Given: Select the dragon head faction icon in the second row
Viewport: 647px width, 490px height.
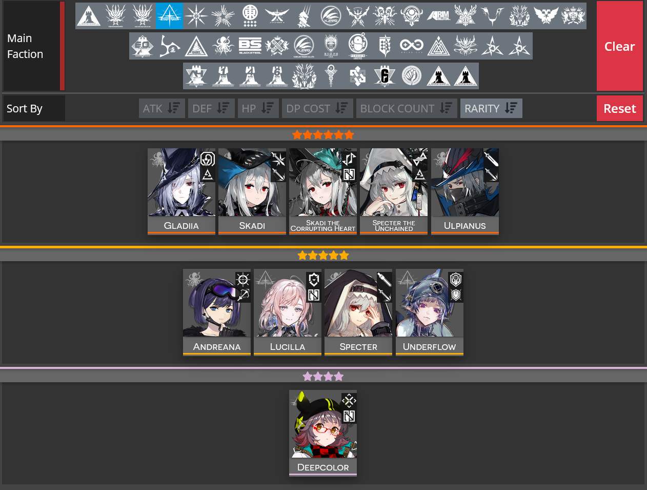Looking at the screenshot, I should [466, 46].
